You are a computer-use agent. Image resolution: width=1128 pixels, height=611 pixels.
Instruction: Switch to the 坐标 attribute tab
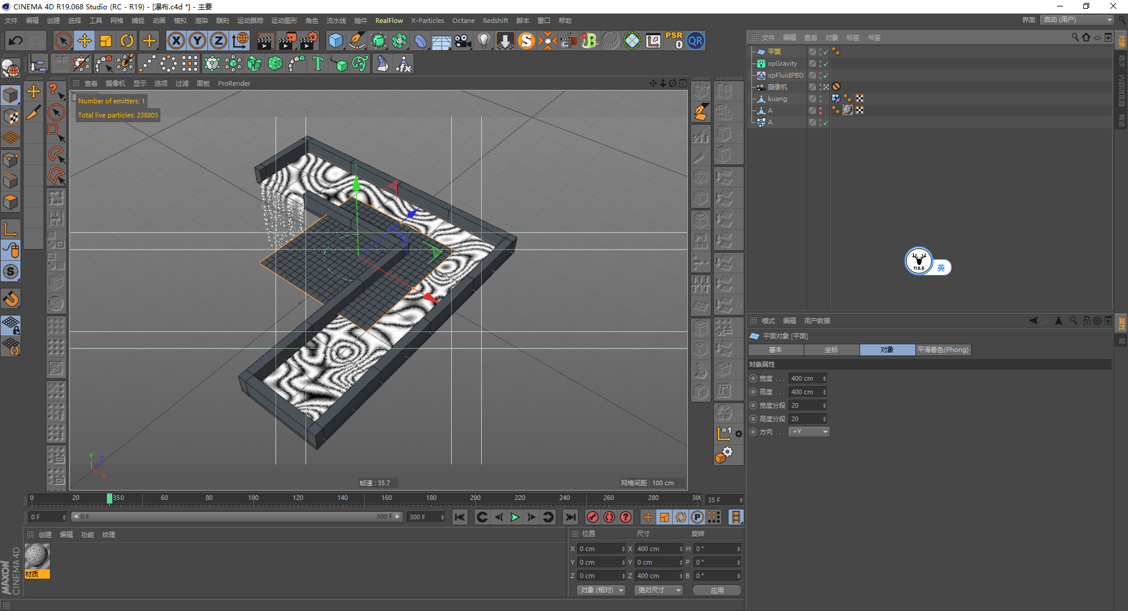tap(831, 350)
